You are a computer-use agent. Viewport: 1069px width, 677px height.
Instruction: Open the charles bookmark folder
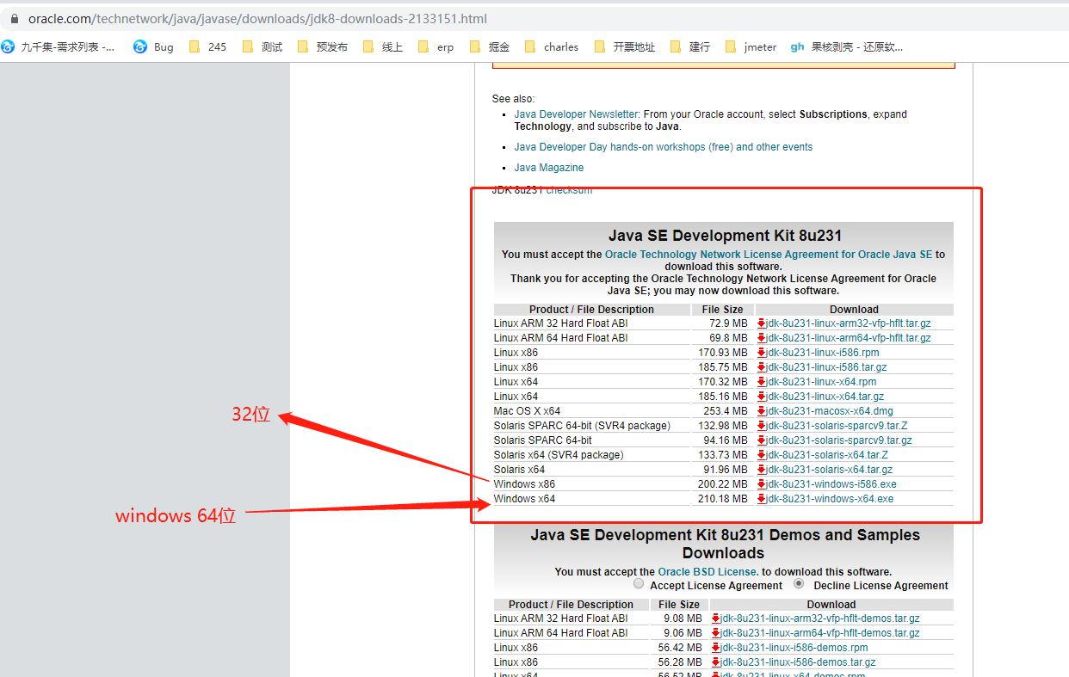[x=552, y=47]
